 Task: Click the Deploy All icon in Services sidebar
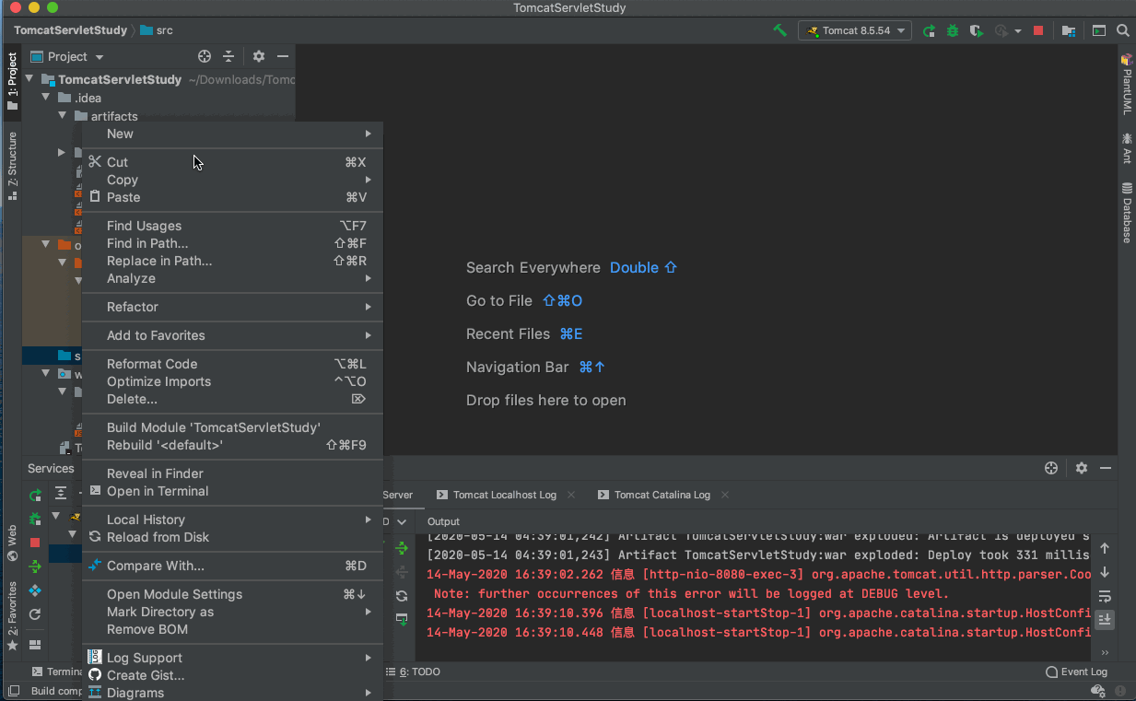pyautogui.click(x=35, y=567)
